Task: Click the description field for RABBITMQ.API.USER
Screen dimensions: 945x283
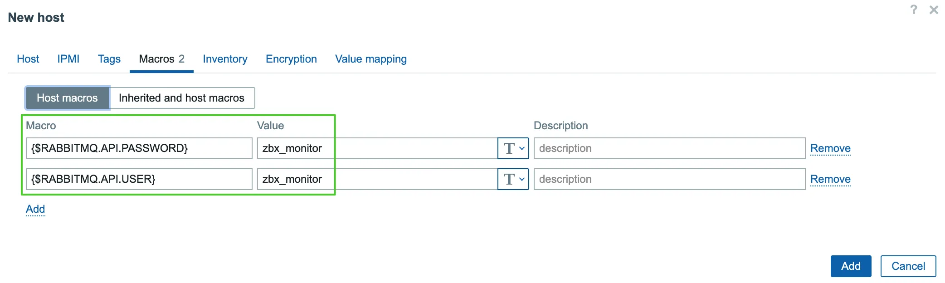Action: pyautogui.click(x=669, y=179)
